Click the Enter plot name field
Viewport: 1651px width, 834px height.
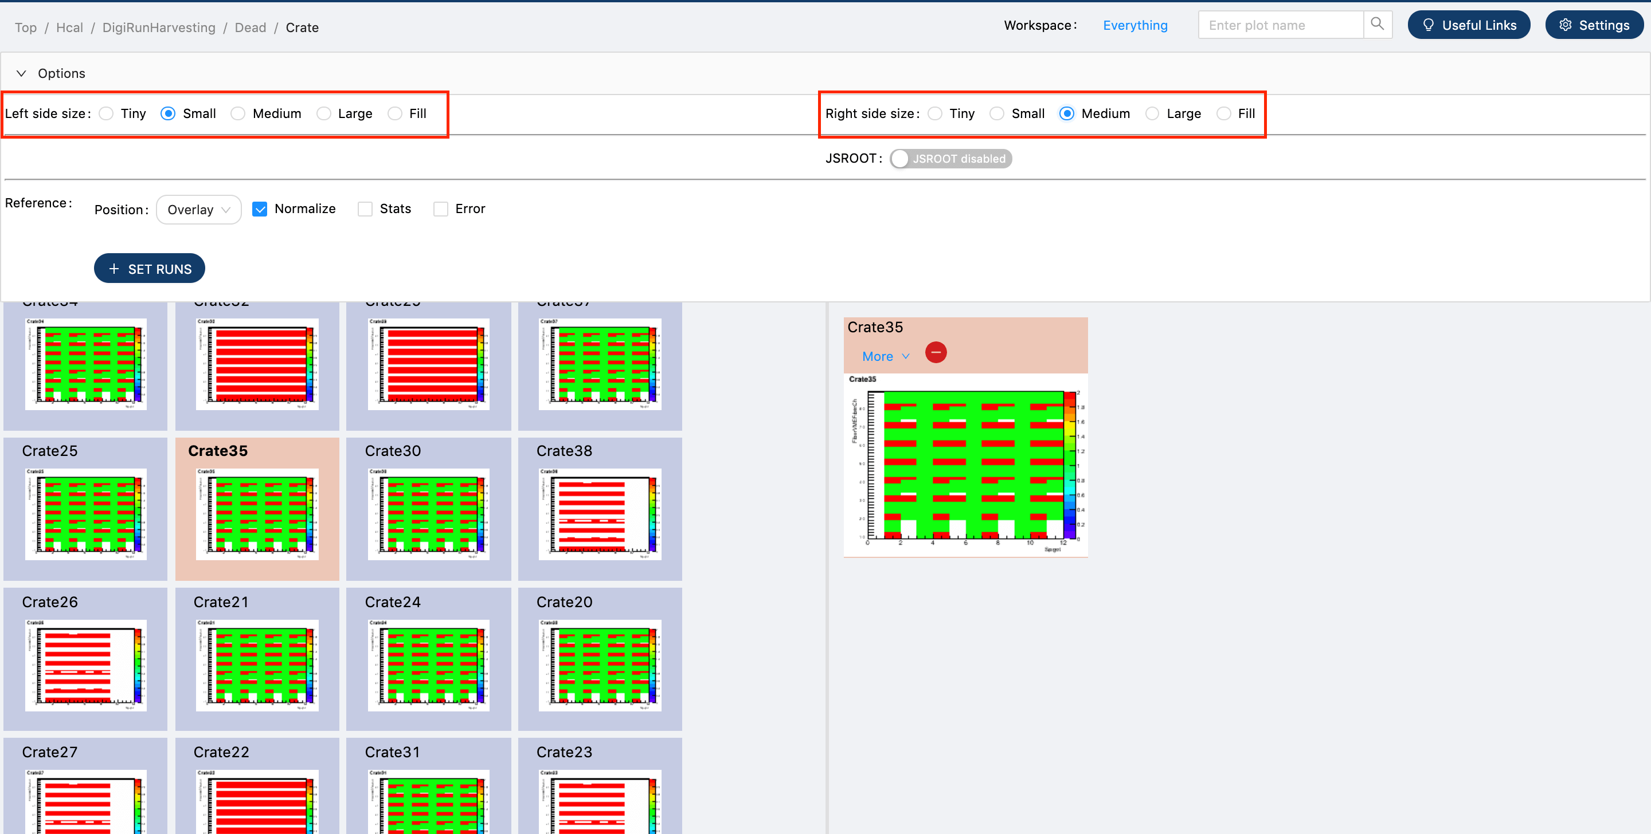pos(1280,25)
